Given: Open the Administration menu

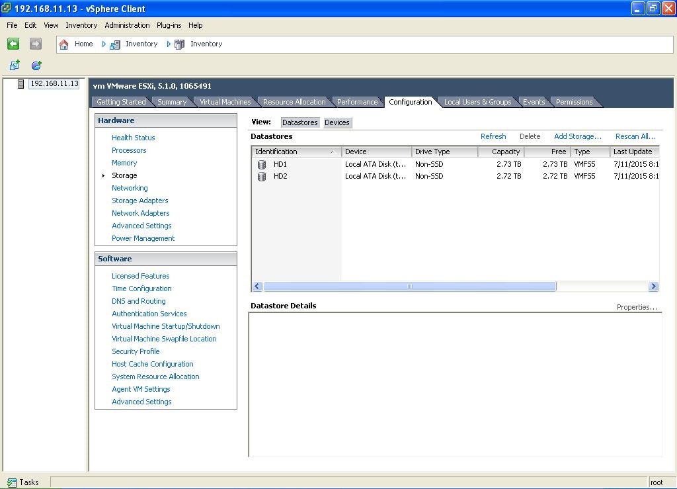Looking at the screenshot, I should (x=127, y=25).
